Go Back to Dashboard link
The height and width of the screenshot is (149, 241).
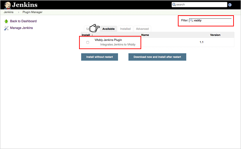23,21
